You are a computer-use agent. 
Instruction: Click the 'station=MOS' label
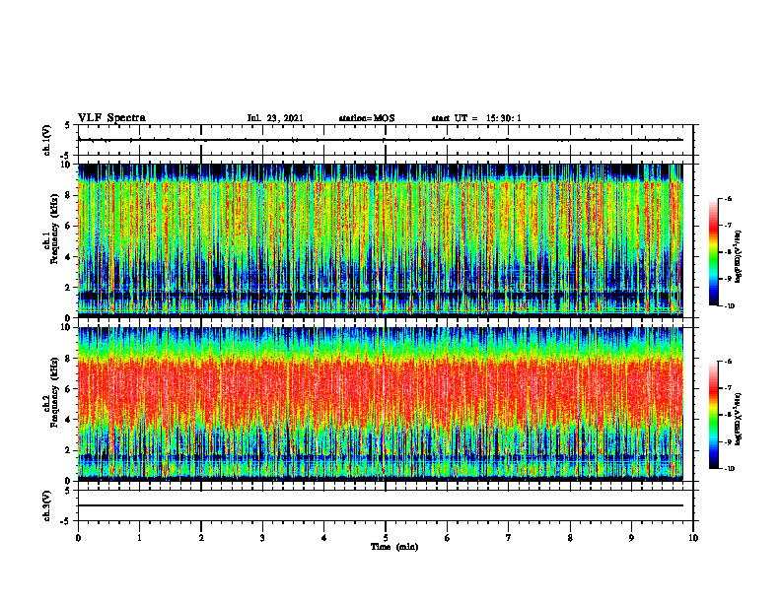[x=367, y=118]
